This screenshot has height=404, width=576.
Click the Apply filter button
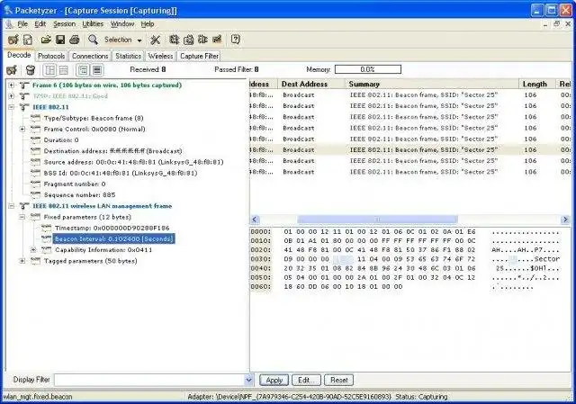274,380
